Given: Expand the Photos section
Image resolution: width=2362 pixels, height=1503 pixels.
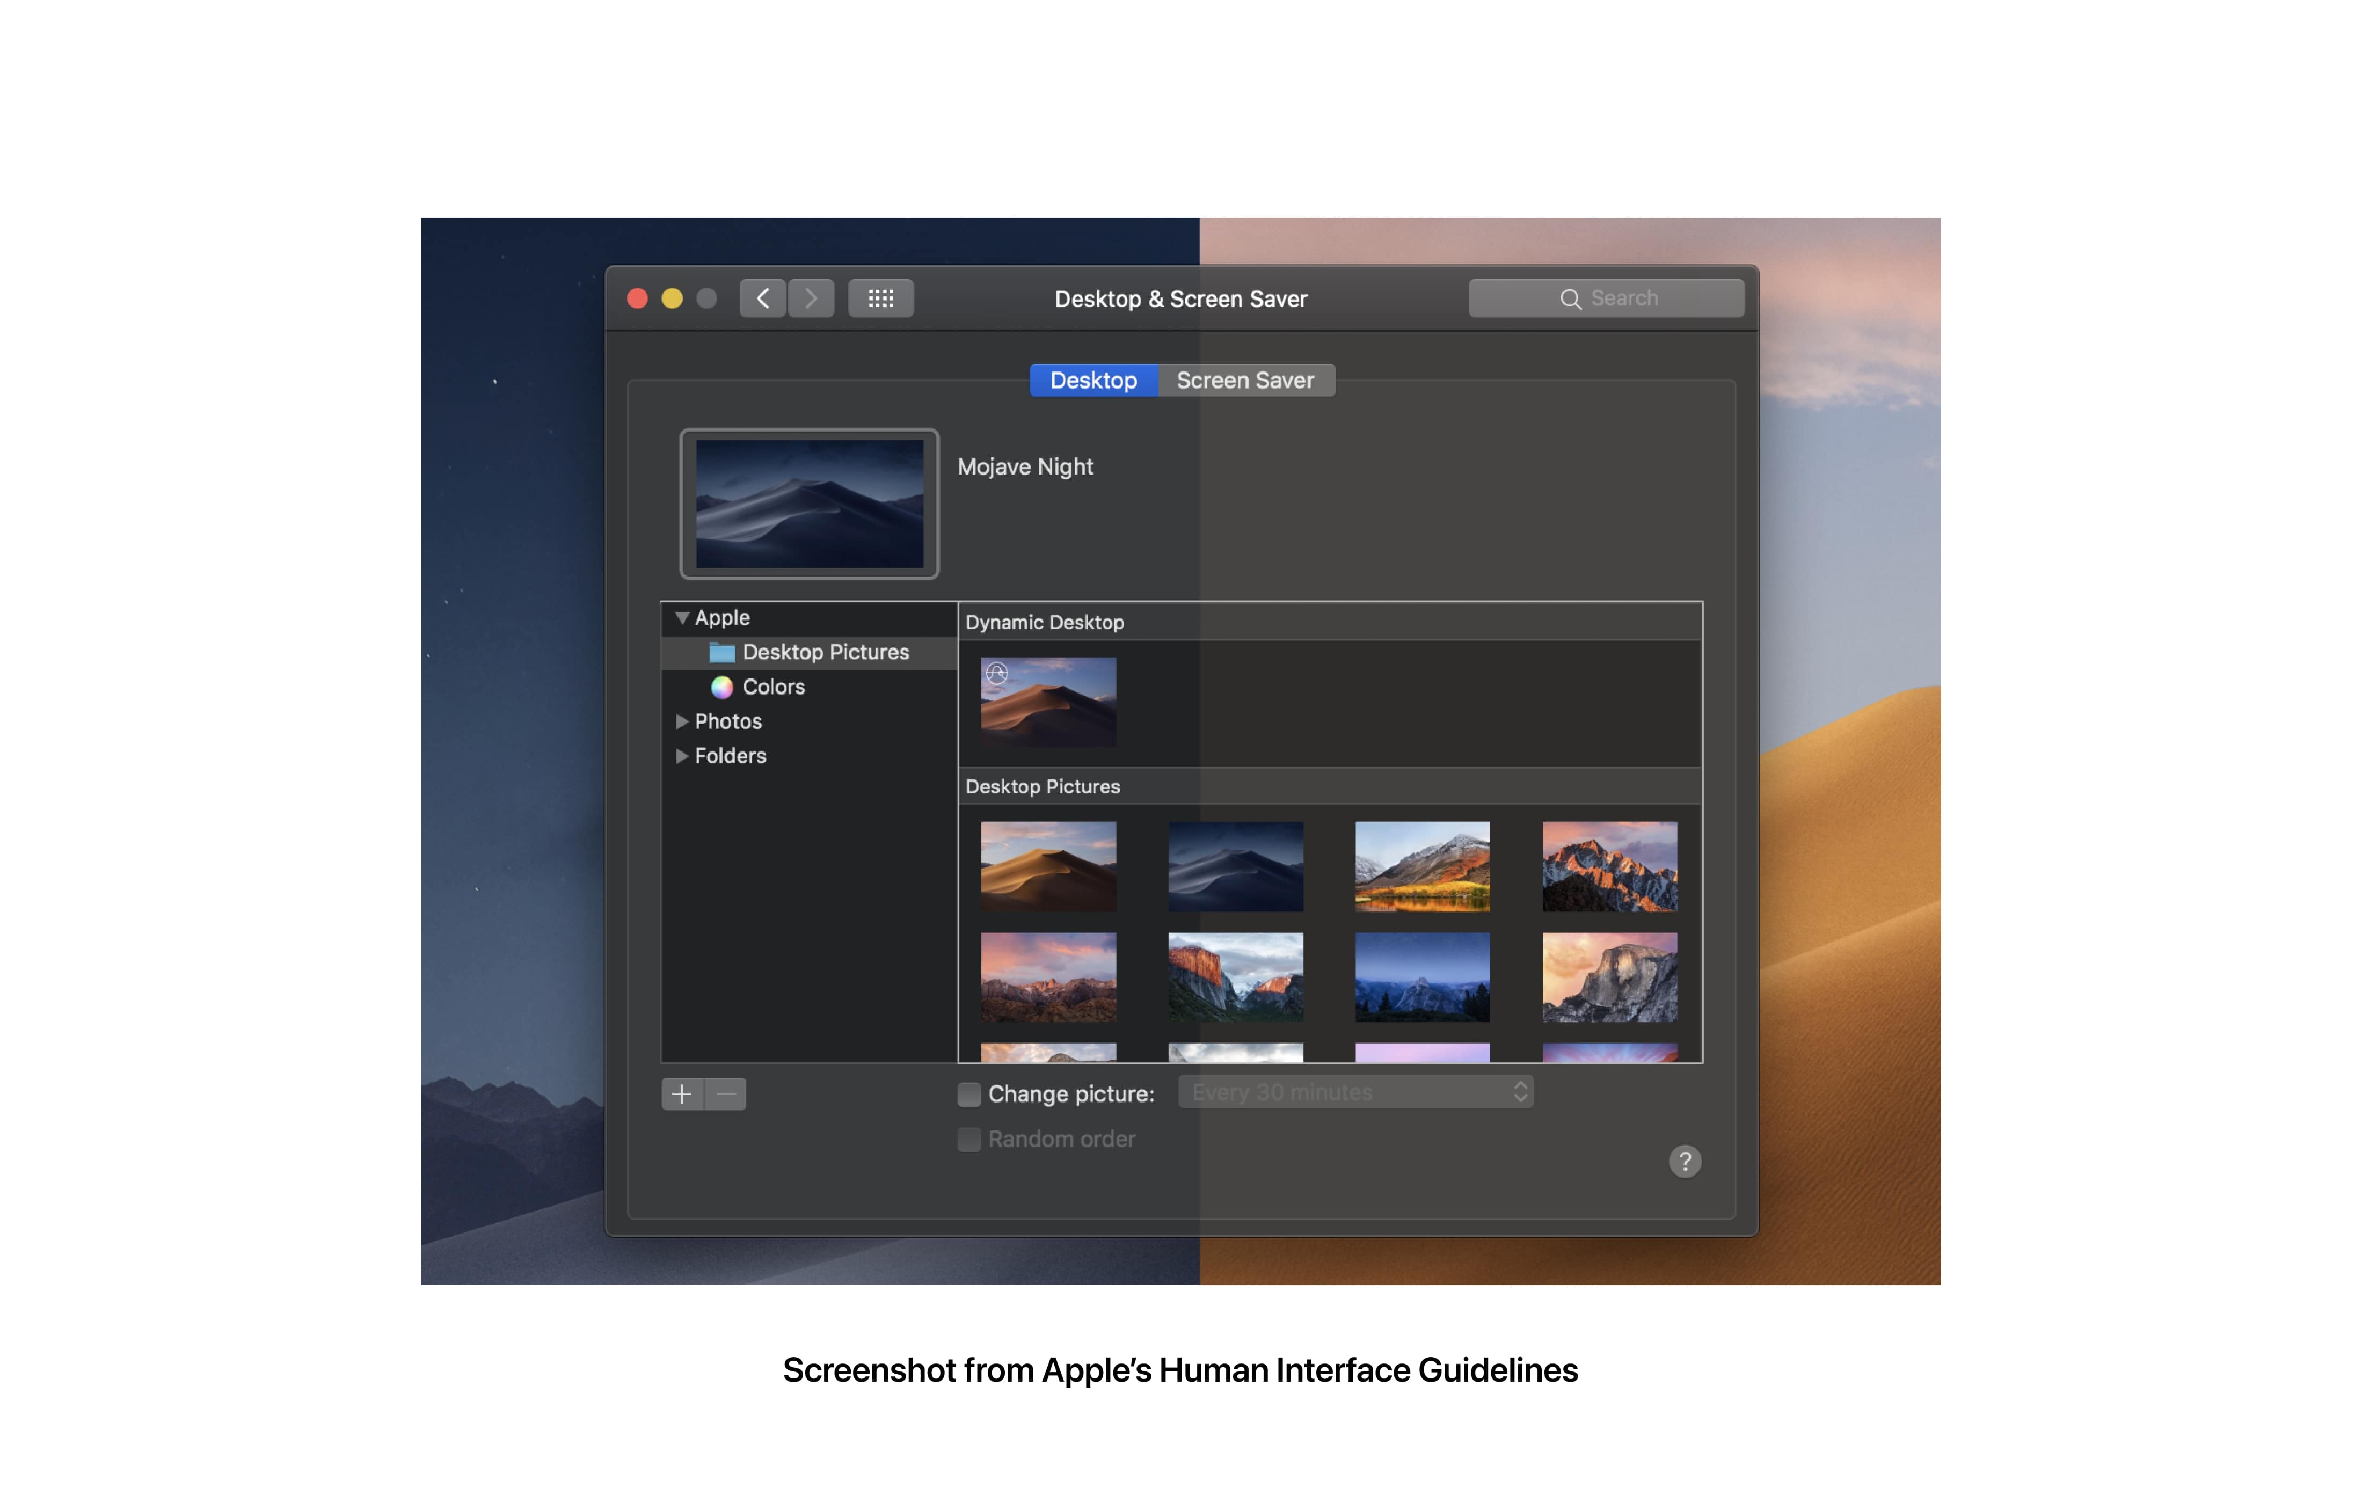Looking at the screenshot, I should tap(682, 721).
